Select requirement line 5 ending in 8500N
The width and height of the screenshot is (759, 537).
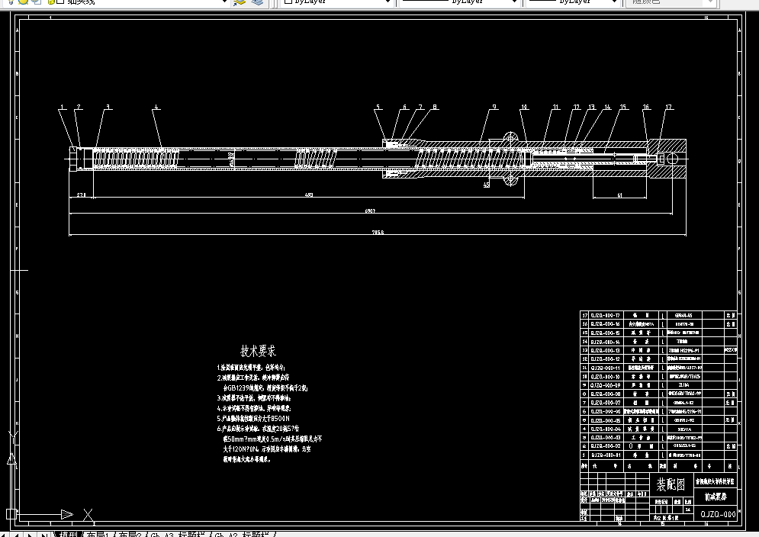coord(253,418)
